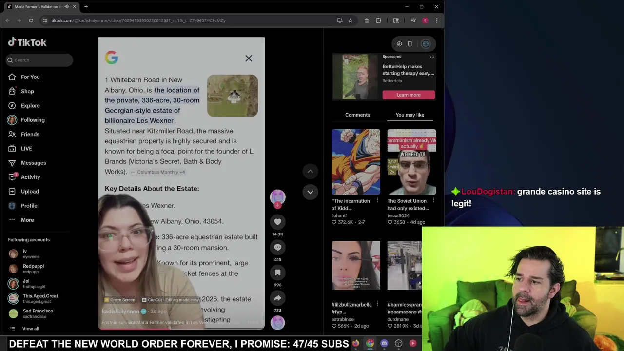Open options for incarnation of Kidd video
Viewport: 624px width, 351px height.
click(x=377, y=200)
